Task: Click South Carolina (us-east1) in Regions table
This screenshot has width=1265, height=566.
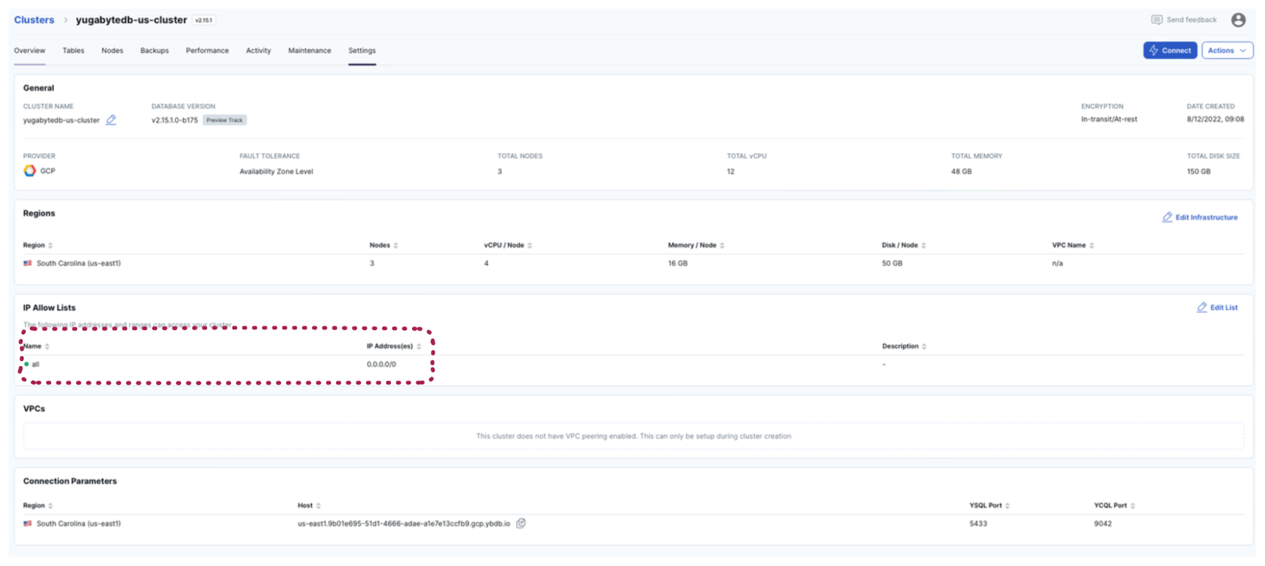Action: (78, 263)
